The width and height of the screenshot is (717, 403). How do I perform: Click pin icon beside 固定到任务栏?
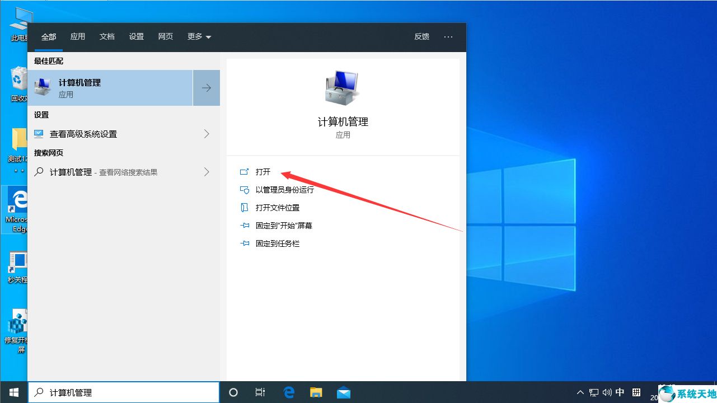tap(244, 243)
